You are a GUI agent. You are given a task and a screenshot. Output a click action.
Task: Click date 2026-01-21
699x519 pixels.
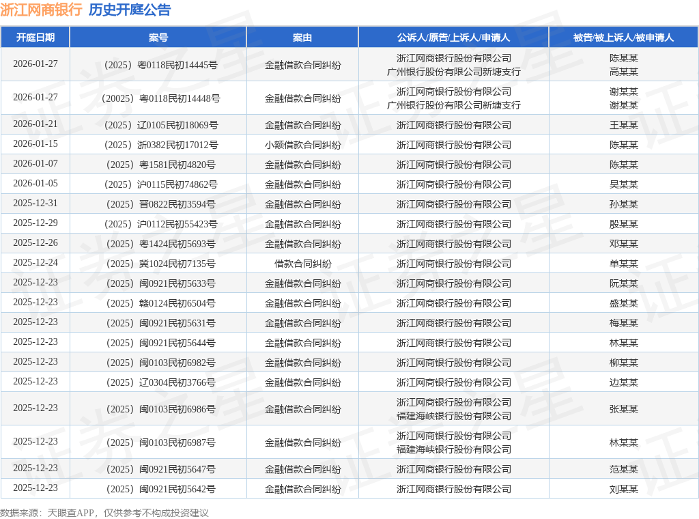35,124
